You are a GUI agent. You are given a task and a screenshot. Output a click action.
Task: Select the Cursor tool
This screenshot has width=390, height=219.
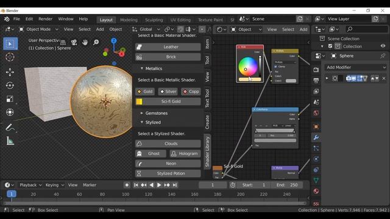pyautogui.click(x=10, y=57)
